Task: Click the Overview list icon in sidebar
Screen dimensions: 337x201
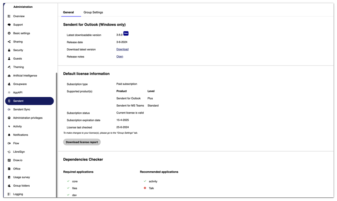Action: point(9,16)
